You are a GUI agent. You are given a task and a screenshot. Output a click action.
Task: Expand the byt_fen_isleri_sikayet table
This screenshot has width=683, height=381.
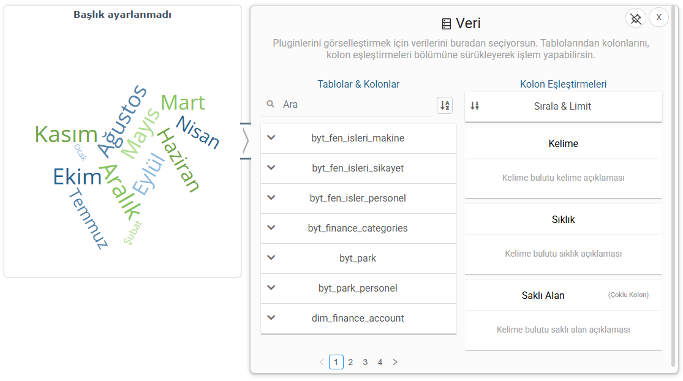click(x=272, y=168)
